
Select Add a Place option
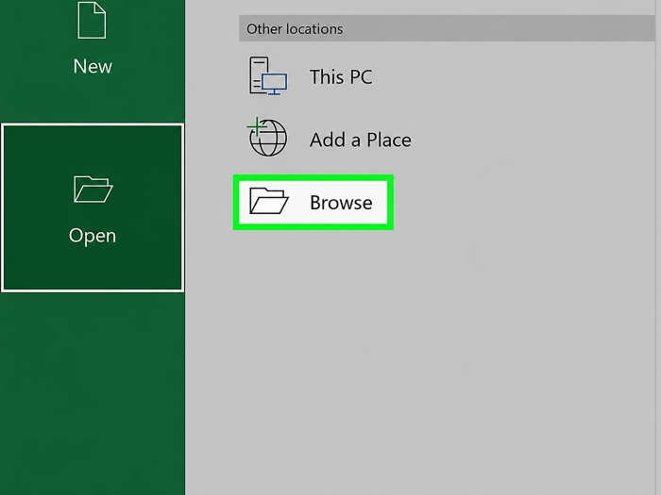361,140
